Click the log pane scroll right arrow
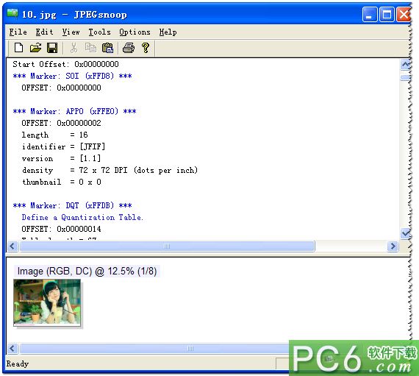 pyautogui.click(x=393, y=246)
